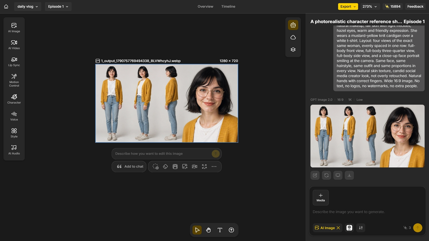
Task: Open the 273% zoom dropdown
Action: point(370,6)
